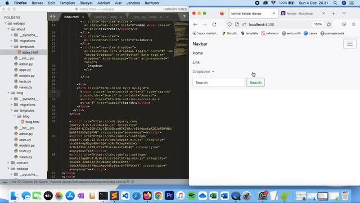
Task: Toggle Sublime side bar status icon
Action: (x=5, y=182)
